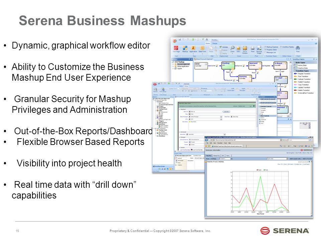Screen dimensions: 321x241
Task: Click the save disk icon in quick access toolbar
Action: [x=180, y=39]
